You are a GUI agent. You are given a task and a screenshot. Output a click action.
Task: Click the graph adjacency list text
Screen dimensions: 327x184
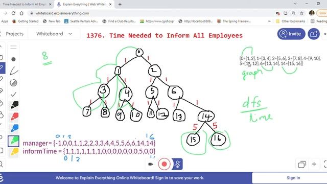(280, 61)
